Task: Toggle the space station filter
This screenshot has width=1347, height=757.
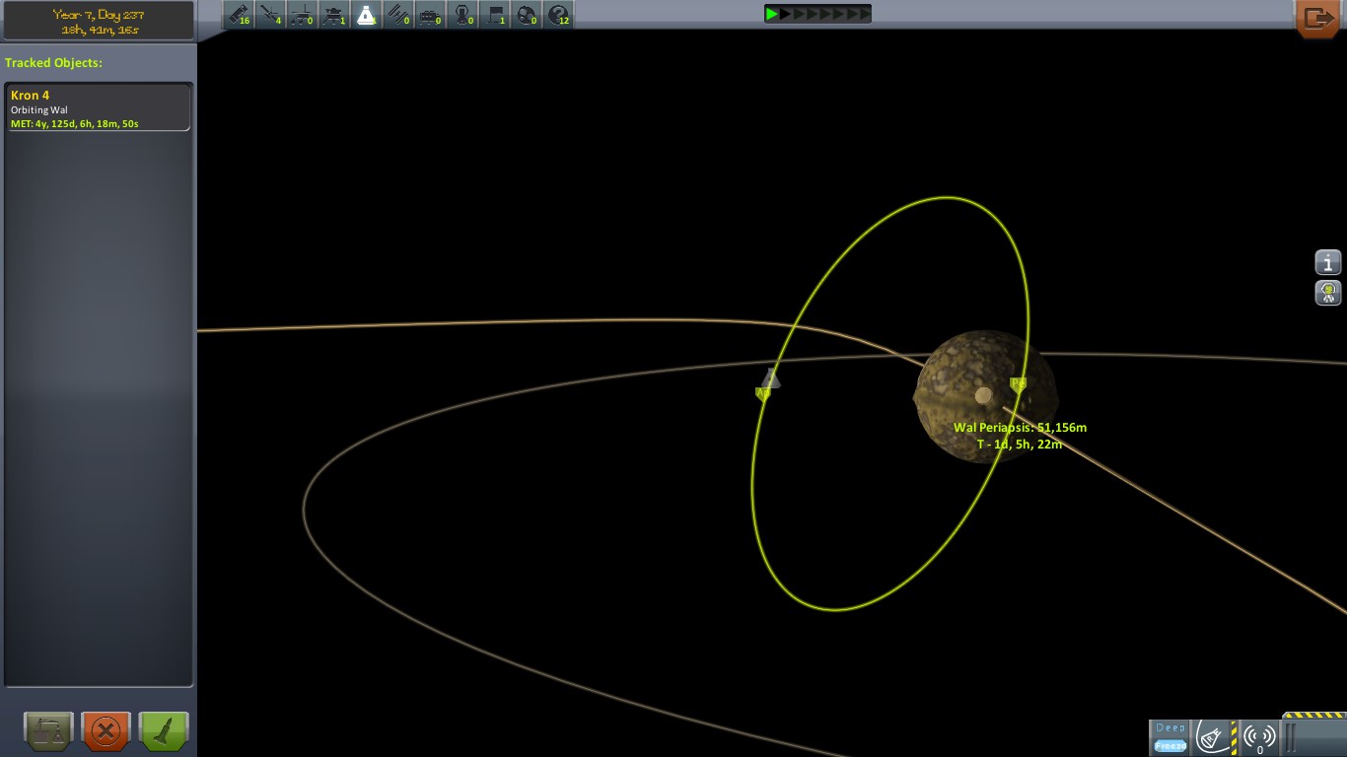Action: click(398, 15)
